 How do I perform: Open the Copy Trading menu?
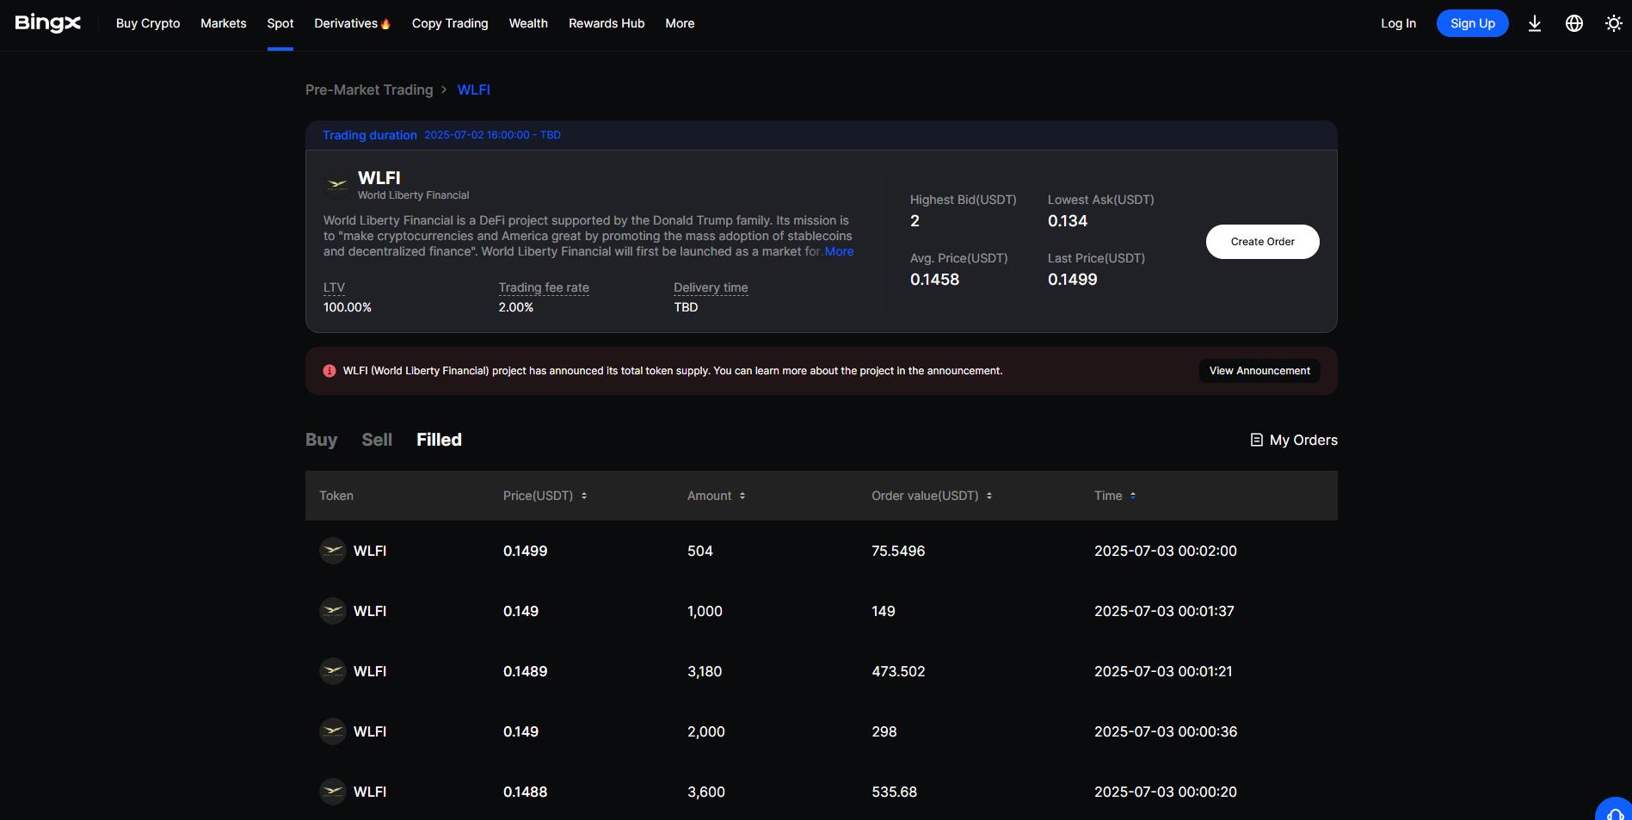pos(450,23)
